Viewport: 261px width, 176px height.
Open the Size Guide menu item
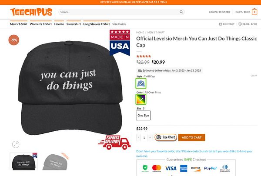point(119,24)
